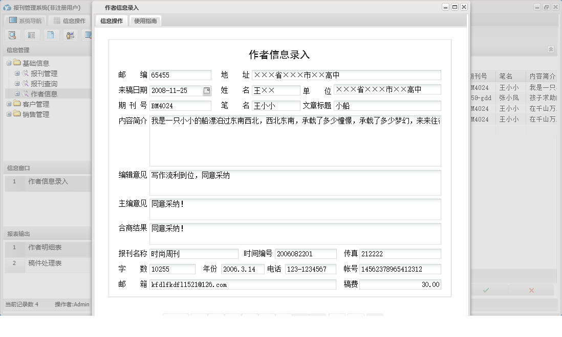The width and height of the screenshot is (562, 337).
Task: Click the red X cancel icon
Action: point(531,290)
